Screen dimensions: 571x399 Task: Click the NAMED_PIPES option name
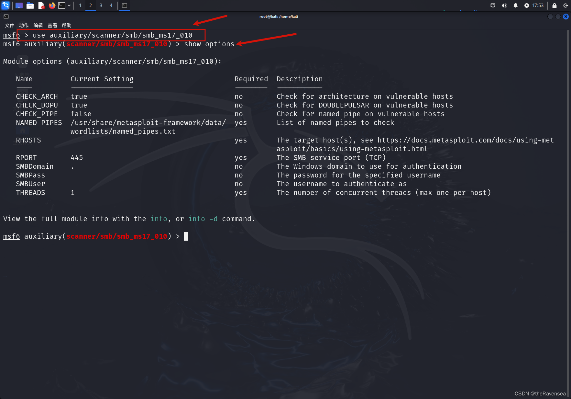[39, 123]
